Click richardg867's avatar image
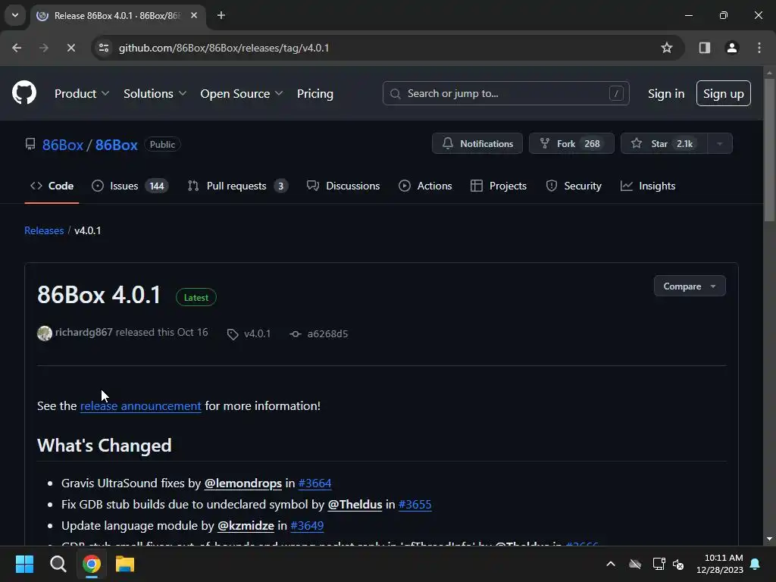 coord(45,333)
